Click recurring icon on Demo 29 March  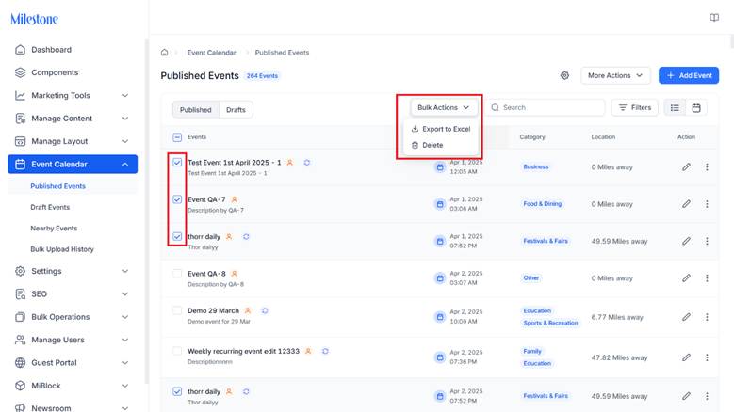click(x=265, y=310)
